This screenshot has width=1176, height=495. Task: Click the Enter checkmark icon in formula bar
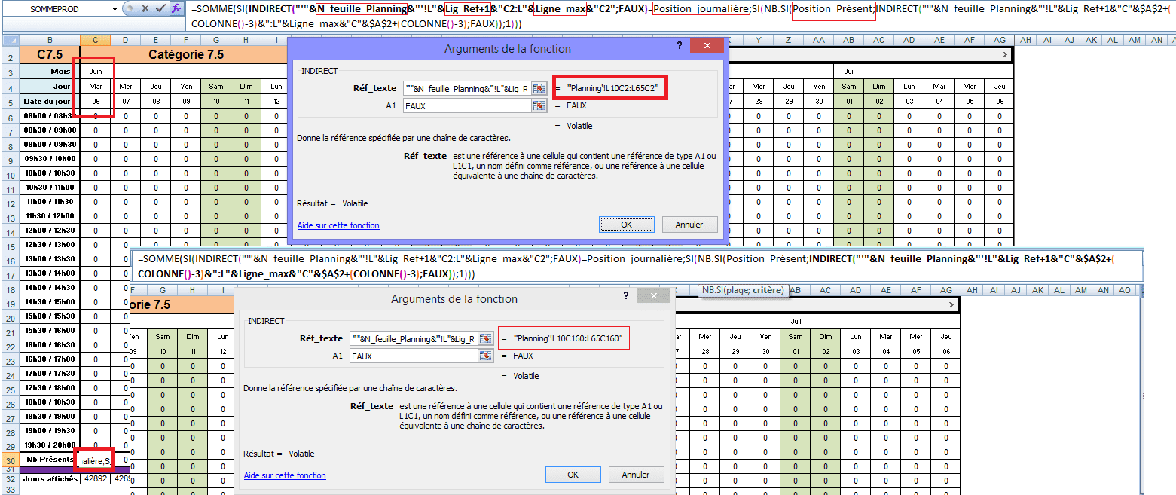click(x=159, y=8)
